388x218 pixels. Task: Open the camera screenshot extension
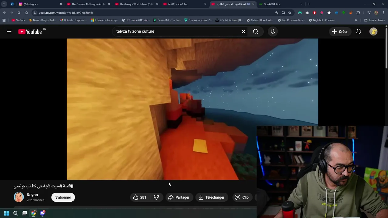tap(307, 13)
